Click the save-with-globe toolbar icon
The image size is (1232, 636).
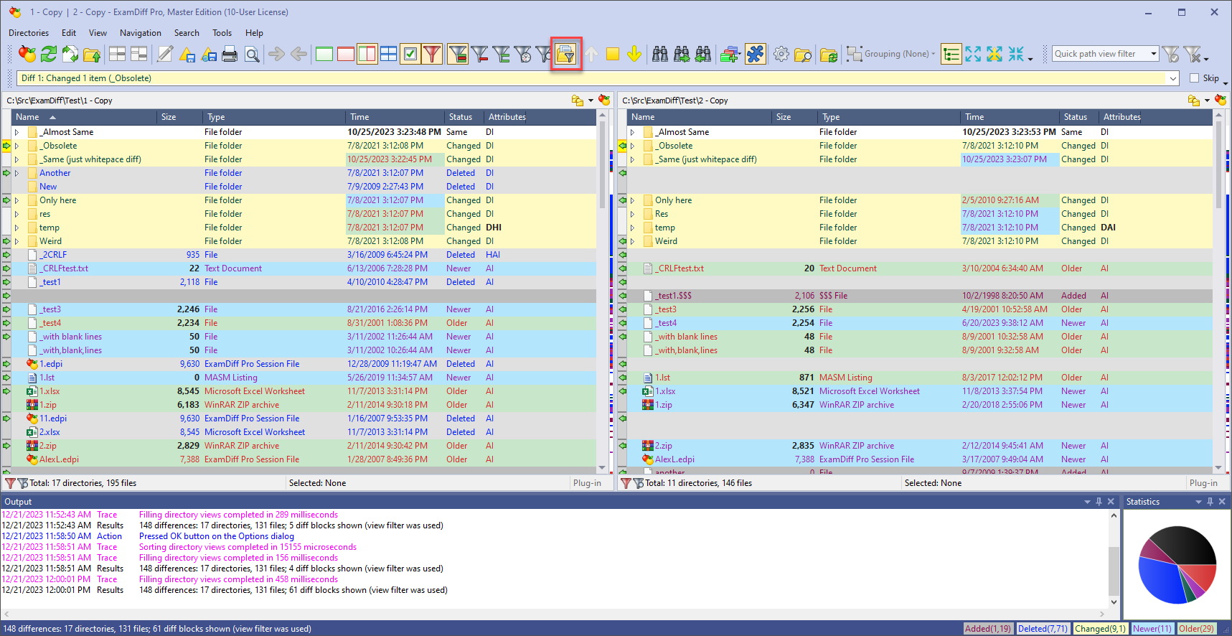[x=209, y=54]
